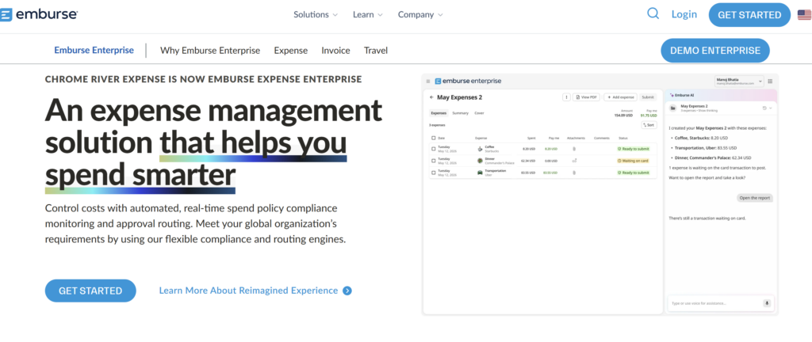Click the top-right GET STARTED button
Screen dimensions: 812x342
(x=749, y=15)
